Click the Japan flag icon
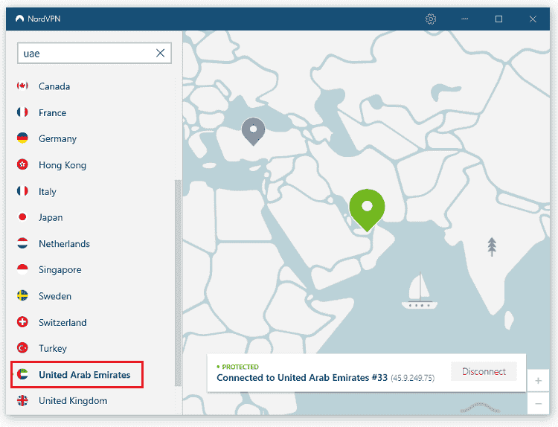 coord(22,216)
